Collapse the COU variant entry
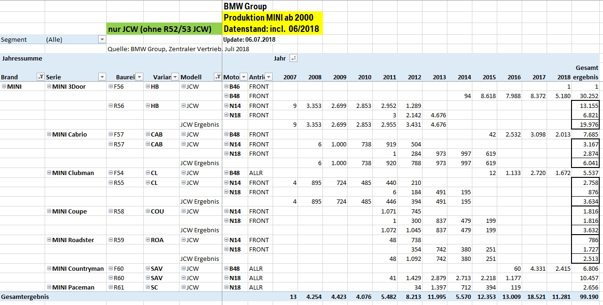 pos(148,211)
